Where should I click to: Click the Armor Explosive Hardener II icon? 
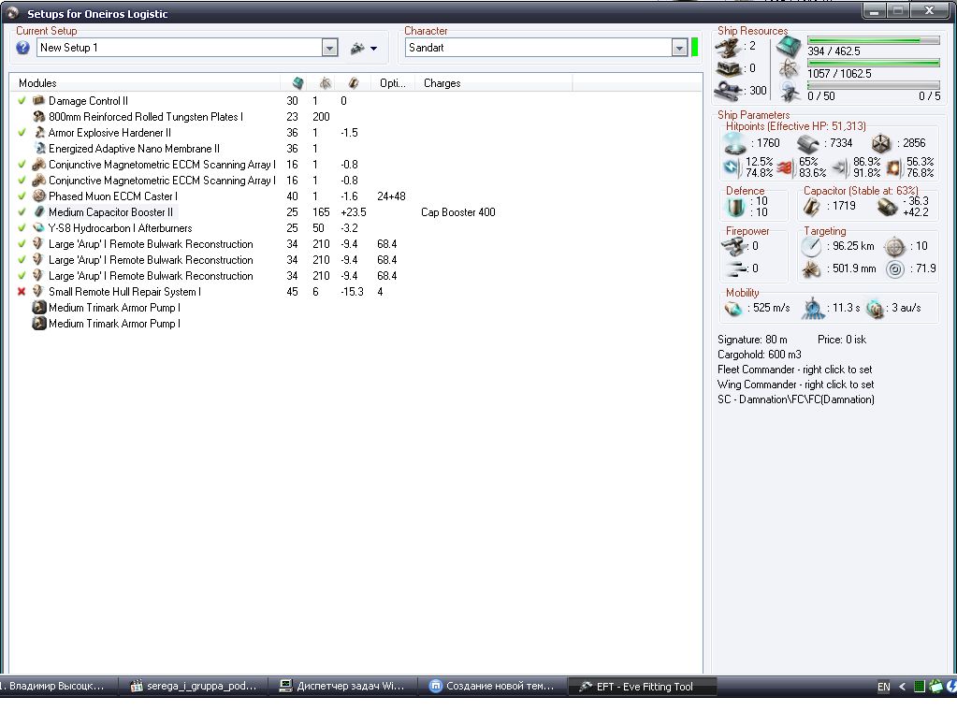(x=39, y=133)
